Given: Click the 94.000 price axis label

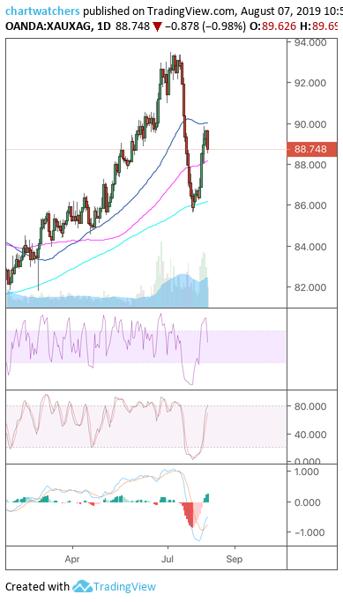Looking at the screenshot, I should coord(309,41).
